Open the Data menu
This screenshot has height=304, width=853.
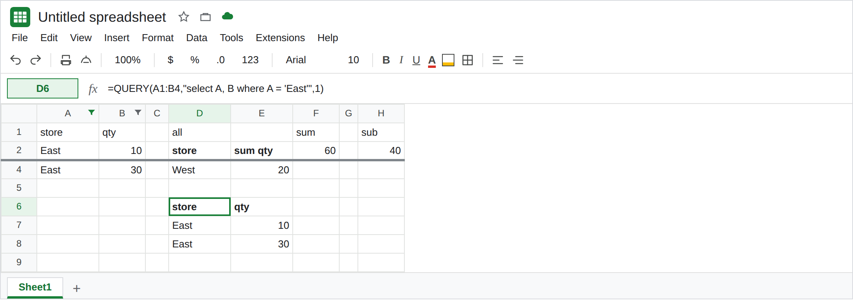click(x=197, y=38)
